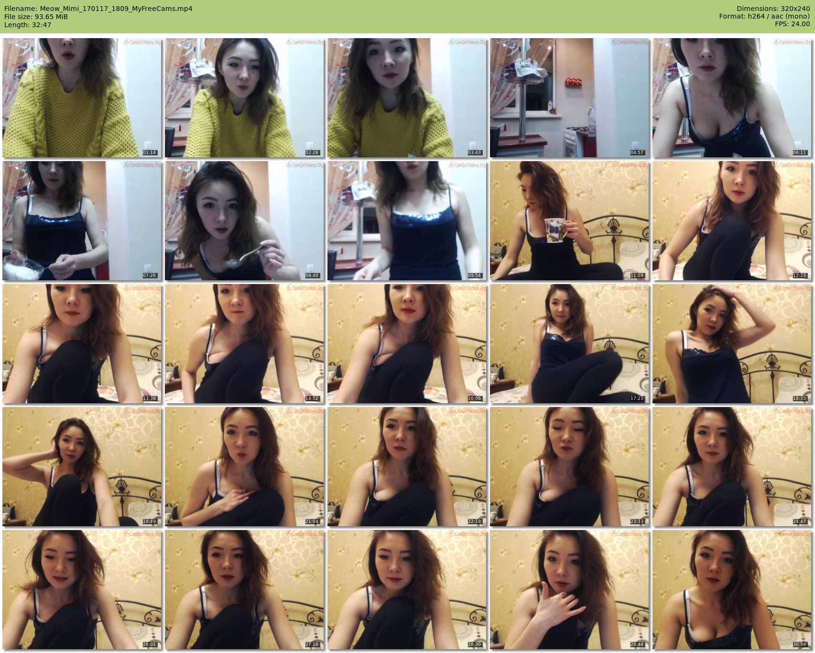Select the frame marked 02:28
The height and width of the screenshot is (653, 815).
[x=244, y=98]
